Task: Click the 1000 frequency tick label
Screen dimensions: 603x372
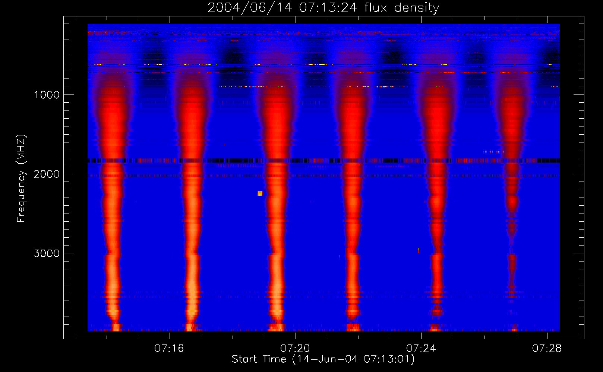Action: point(47,95)
